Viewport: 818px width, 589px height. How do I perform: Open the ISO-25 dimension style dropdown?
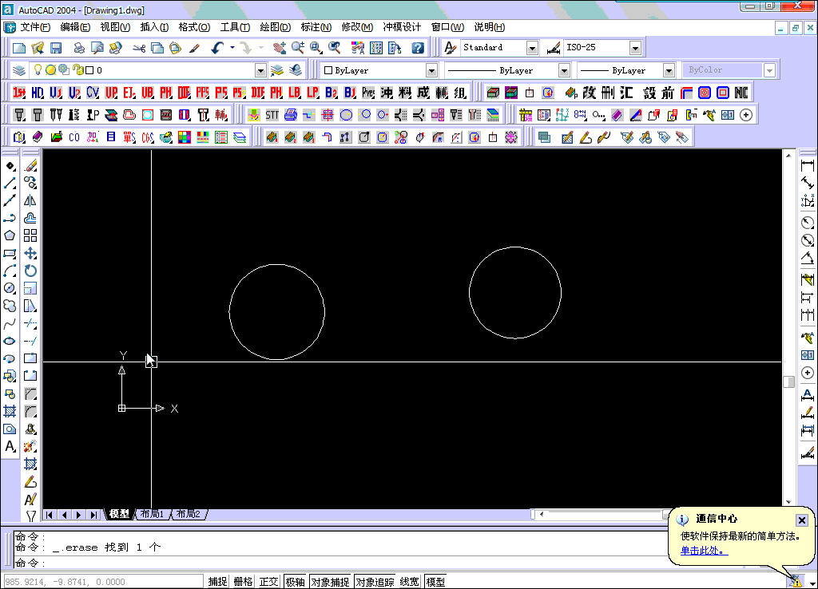tap(635, 48)
